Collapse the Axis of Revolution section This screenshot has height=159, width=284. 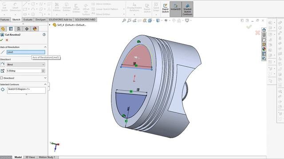pos(45,47)
